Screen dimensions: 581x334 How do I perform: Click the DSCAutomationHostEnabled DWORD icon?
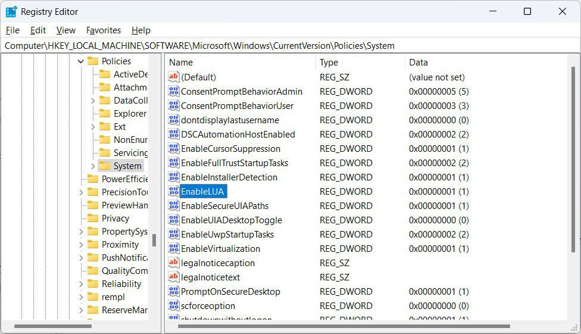click(173, 134)
